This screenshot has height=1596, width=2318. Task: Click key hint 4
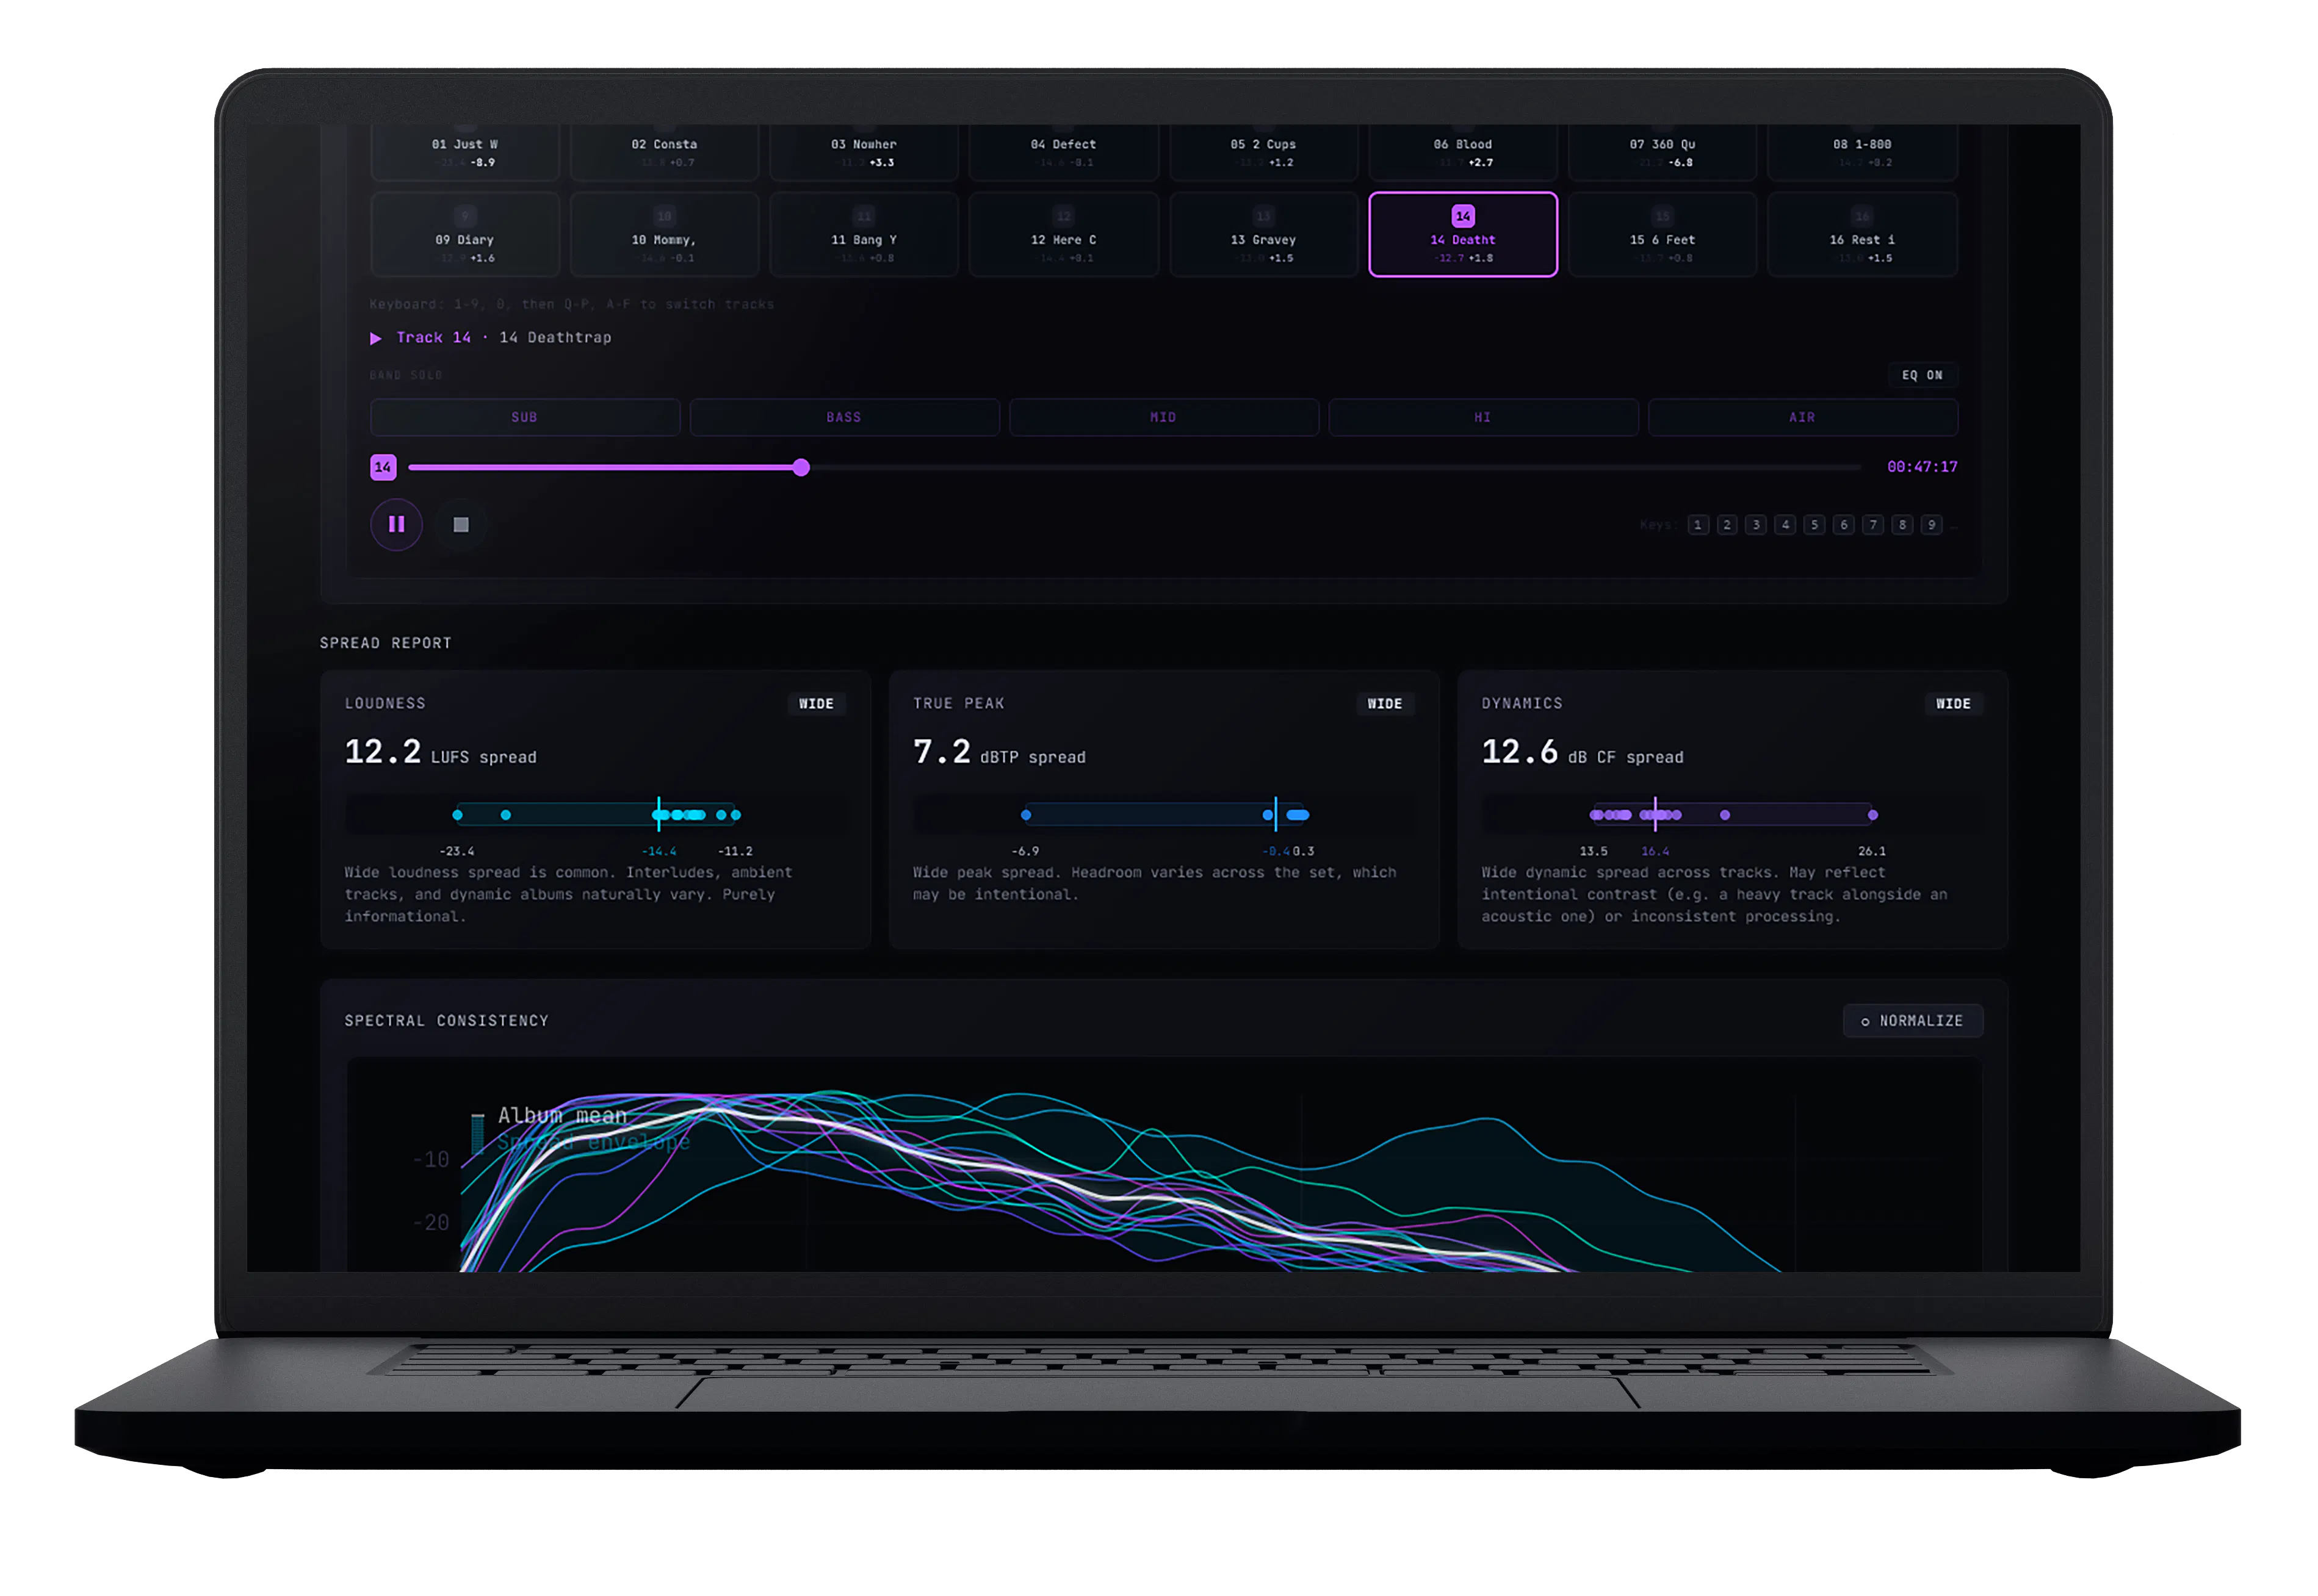point(1785,525)
